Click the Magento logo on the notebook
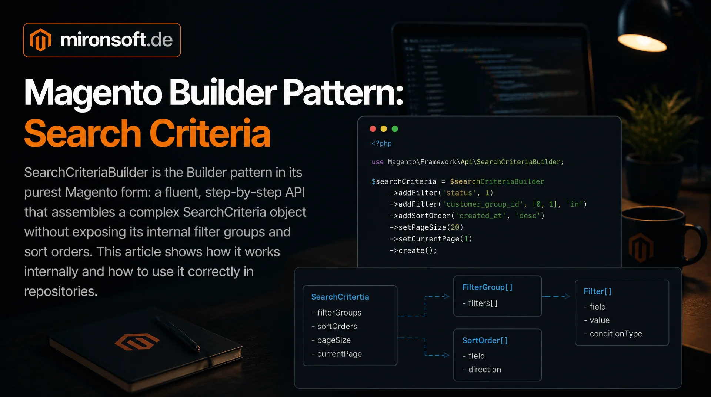The width and height of the screenshot is (711, 397). point(137,341)
